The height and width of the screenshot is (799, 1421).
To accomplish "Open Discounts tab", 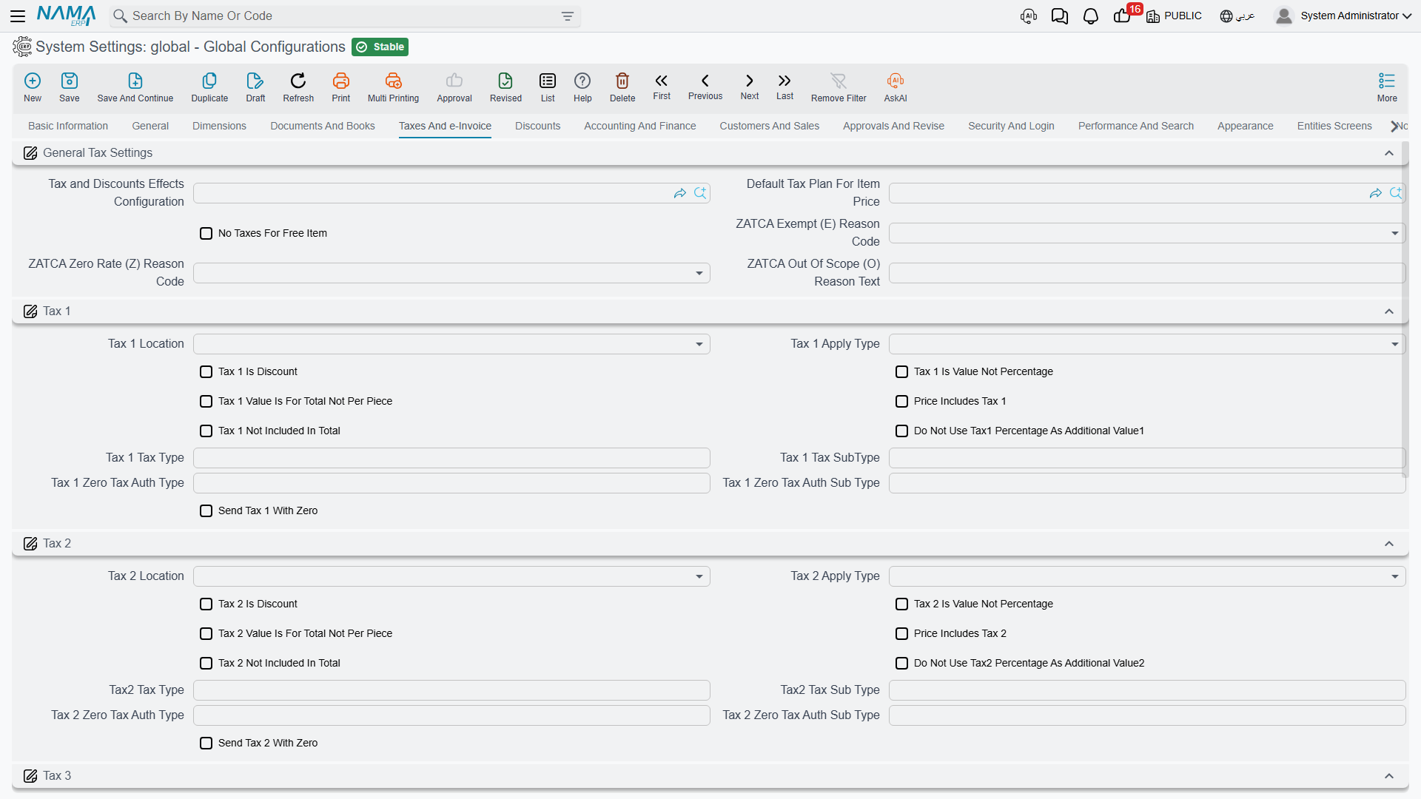I will (x=537, y=126).
